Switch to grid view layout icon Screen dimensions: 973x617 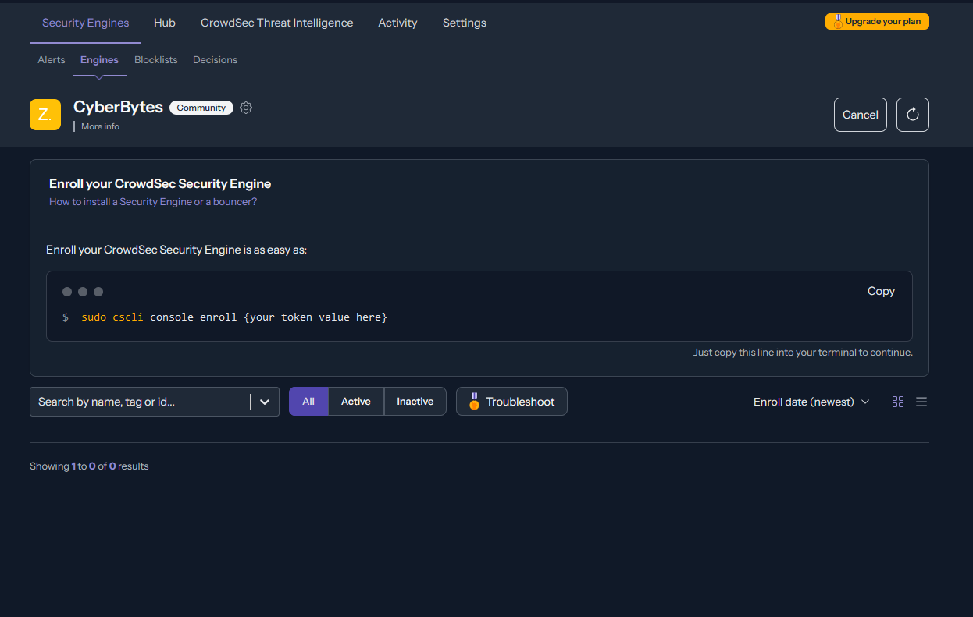point(898,402)
